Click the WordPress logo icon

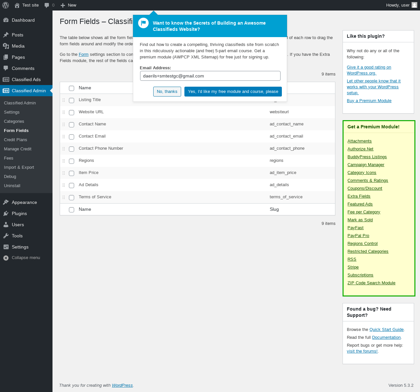(x=6, y=5)
